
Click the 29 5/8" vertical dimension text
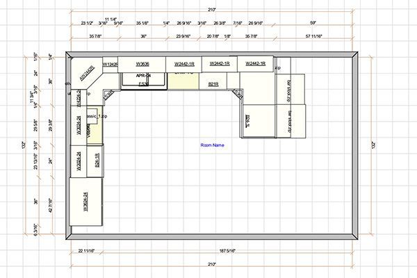tap(36, 125)
